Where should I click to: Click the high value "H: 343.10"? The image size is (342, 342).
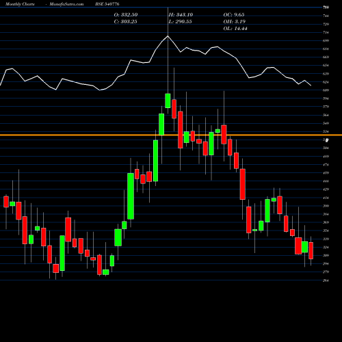[x=181, y=14]
